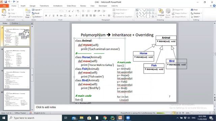Justify the paragraph text

point(94,16)
